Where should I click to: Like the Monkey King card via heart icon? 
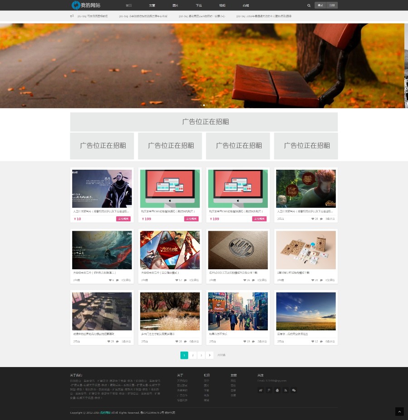(x=313, y=219)
